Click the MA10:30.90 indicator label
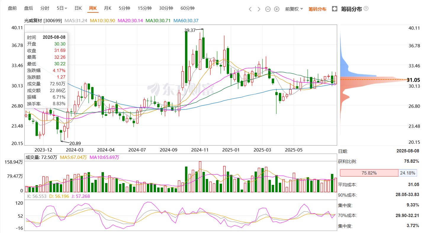The image size is (431, 233). tap(102, 21)
